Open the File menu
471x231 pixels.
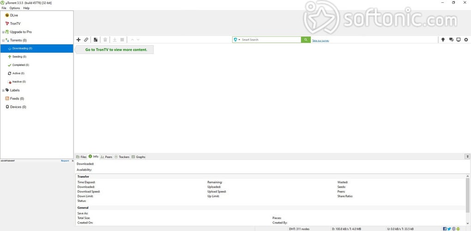[x=4, y=8]
